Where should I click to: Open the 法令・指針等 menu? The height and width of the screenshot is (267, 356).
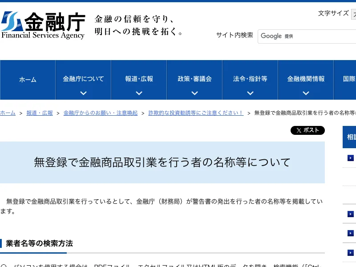(x=250, y=79)
